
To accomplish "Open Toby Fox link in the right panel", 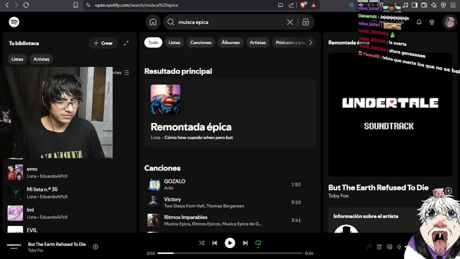I will 339,196.
